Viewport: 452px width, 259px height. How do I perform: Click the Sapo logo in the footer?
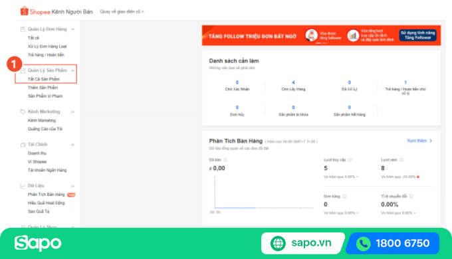[38, 243]
